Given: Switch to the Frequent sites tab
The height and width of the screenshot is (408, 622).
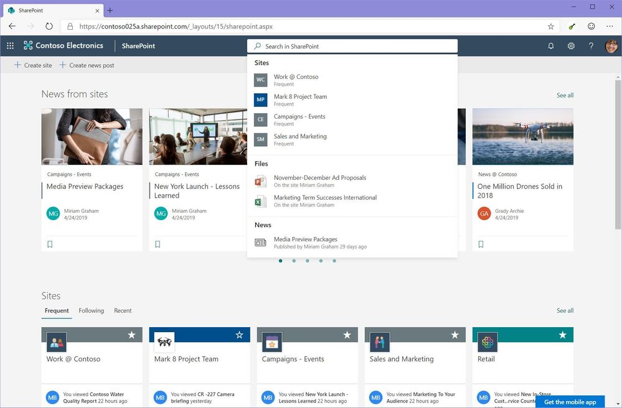Looking at the screenshot, I should (x=57, y=311).
